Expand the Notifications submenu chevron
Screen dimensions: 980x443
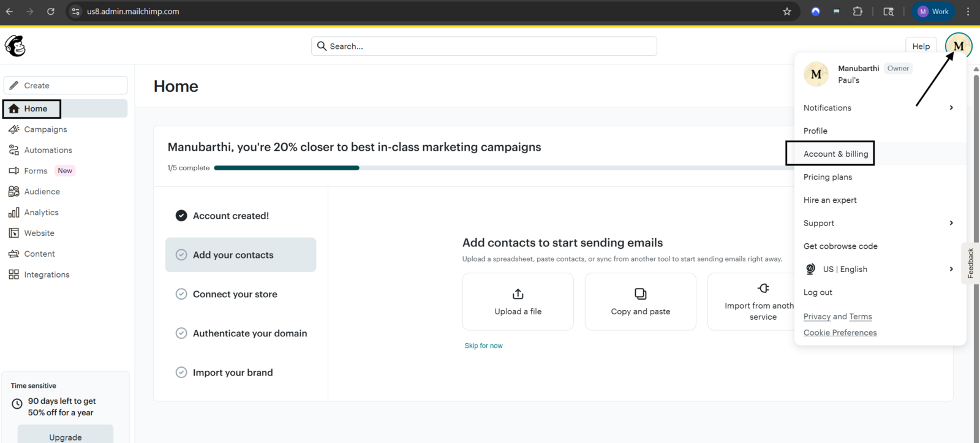(951, 108)
